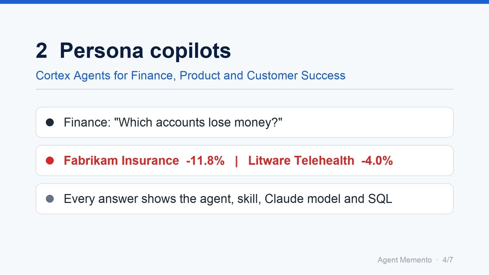The image size is (489, 275).
Task: Click the divider line under subtitle
Action: pyautogui.click(x=244, y=89)
